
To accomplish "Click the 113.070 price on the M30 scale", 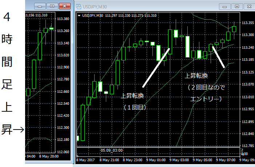I will [x=248, y=84].
